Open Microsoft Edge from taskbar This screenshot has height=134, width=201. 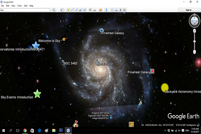(39, 131)
